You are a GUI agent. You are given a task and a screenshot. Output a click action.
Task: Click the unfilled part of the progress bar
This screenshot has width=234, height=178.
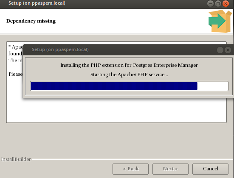[213, 86]
